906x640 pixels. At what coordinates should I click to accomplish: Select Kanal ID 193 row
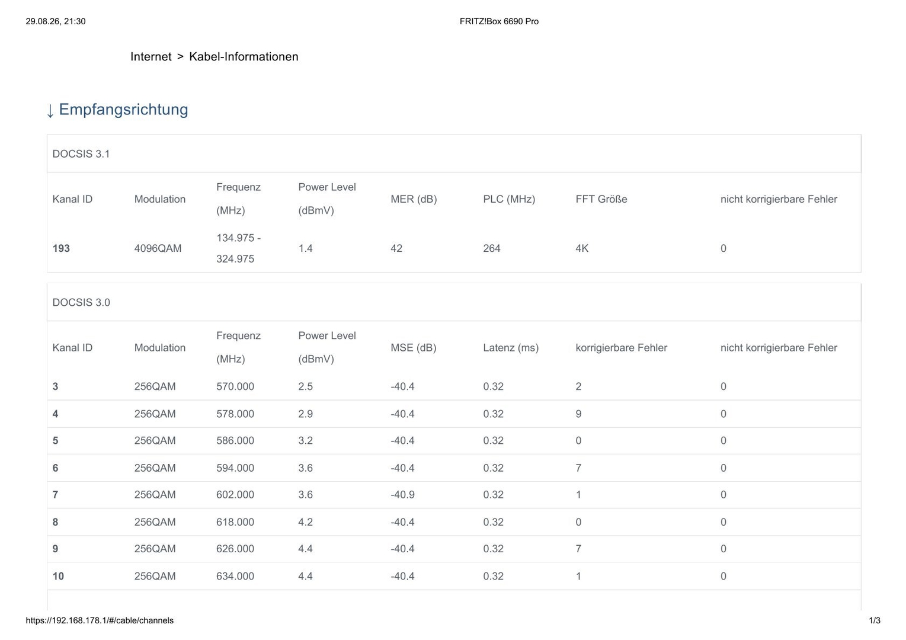point(454,248)
